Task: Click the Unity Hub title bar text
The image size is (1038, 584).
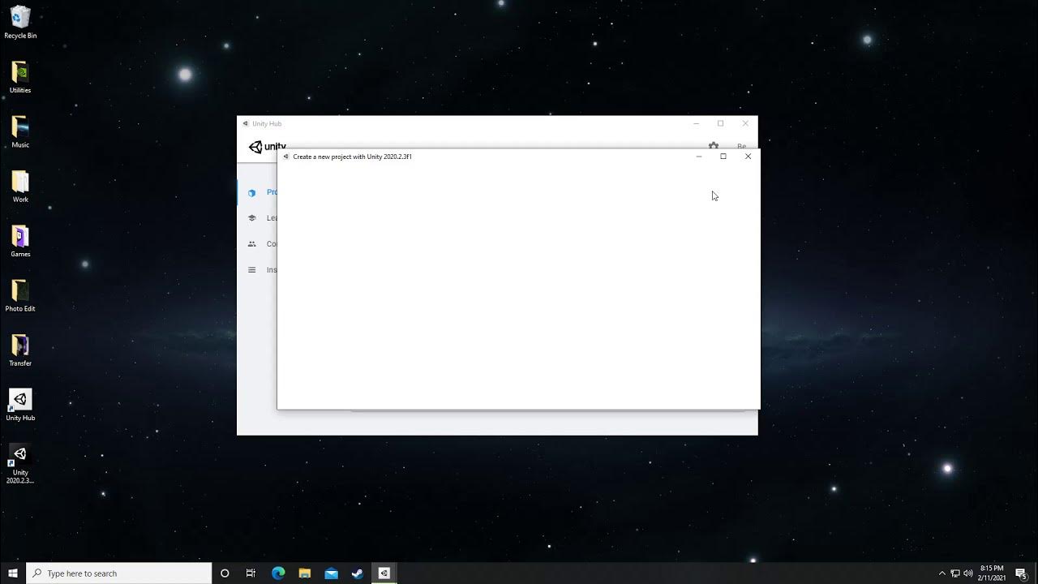Action: [267, 123]
